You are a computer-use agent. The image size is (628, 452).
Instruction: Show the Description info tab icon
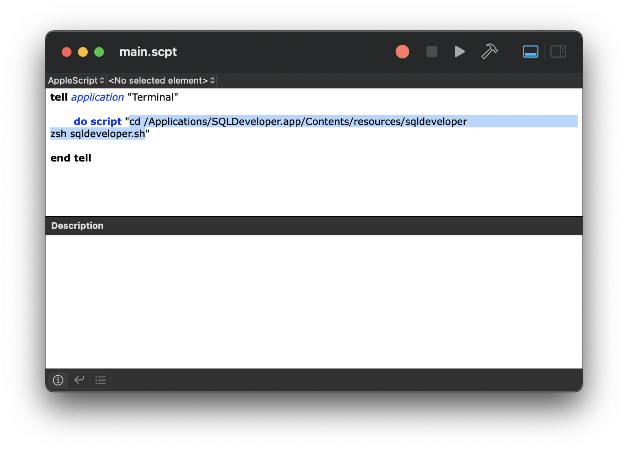(58, 380)
